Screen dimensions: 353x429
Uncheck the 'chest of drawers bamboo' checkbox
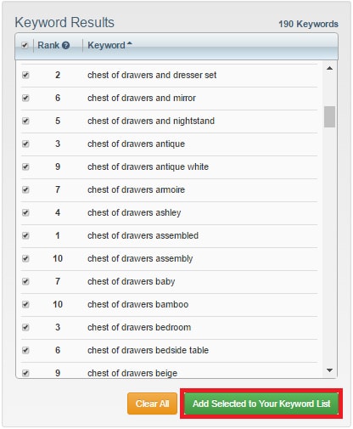[x=25, y=304]
